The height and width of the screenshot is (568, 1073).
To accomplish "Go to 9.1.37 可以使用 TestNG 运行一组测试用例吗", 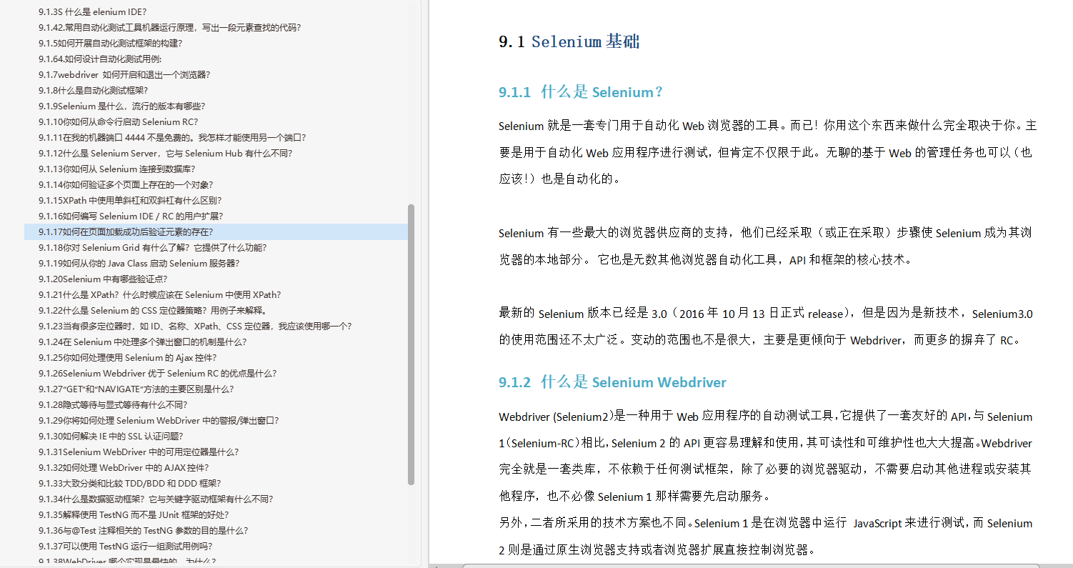I will 126,546.
